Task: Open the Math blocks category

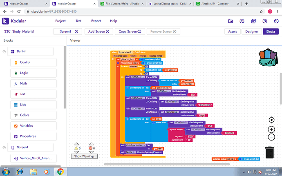Action: tap(34, 84)
